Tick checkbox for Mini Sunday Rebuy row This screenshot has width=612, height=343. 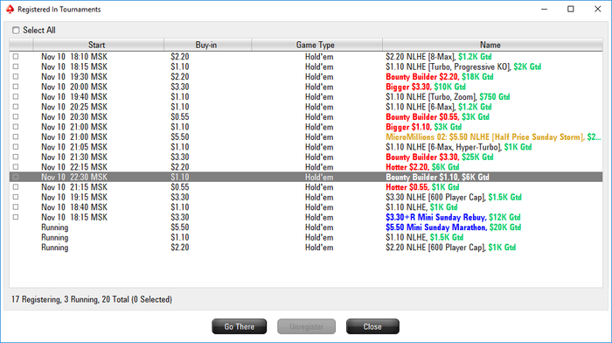coord(16,217)
